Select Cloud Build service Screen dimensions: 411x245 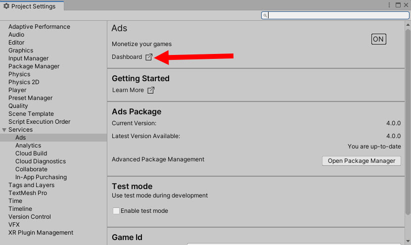coord(31,153)
